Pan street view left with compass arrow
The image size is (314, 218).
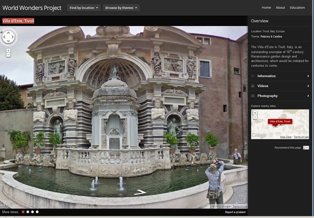coord(4,37)
